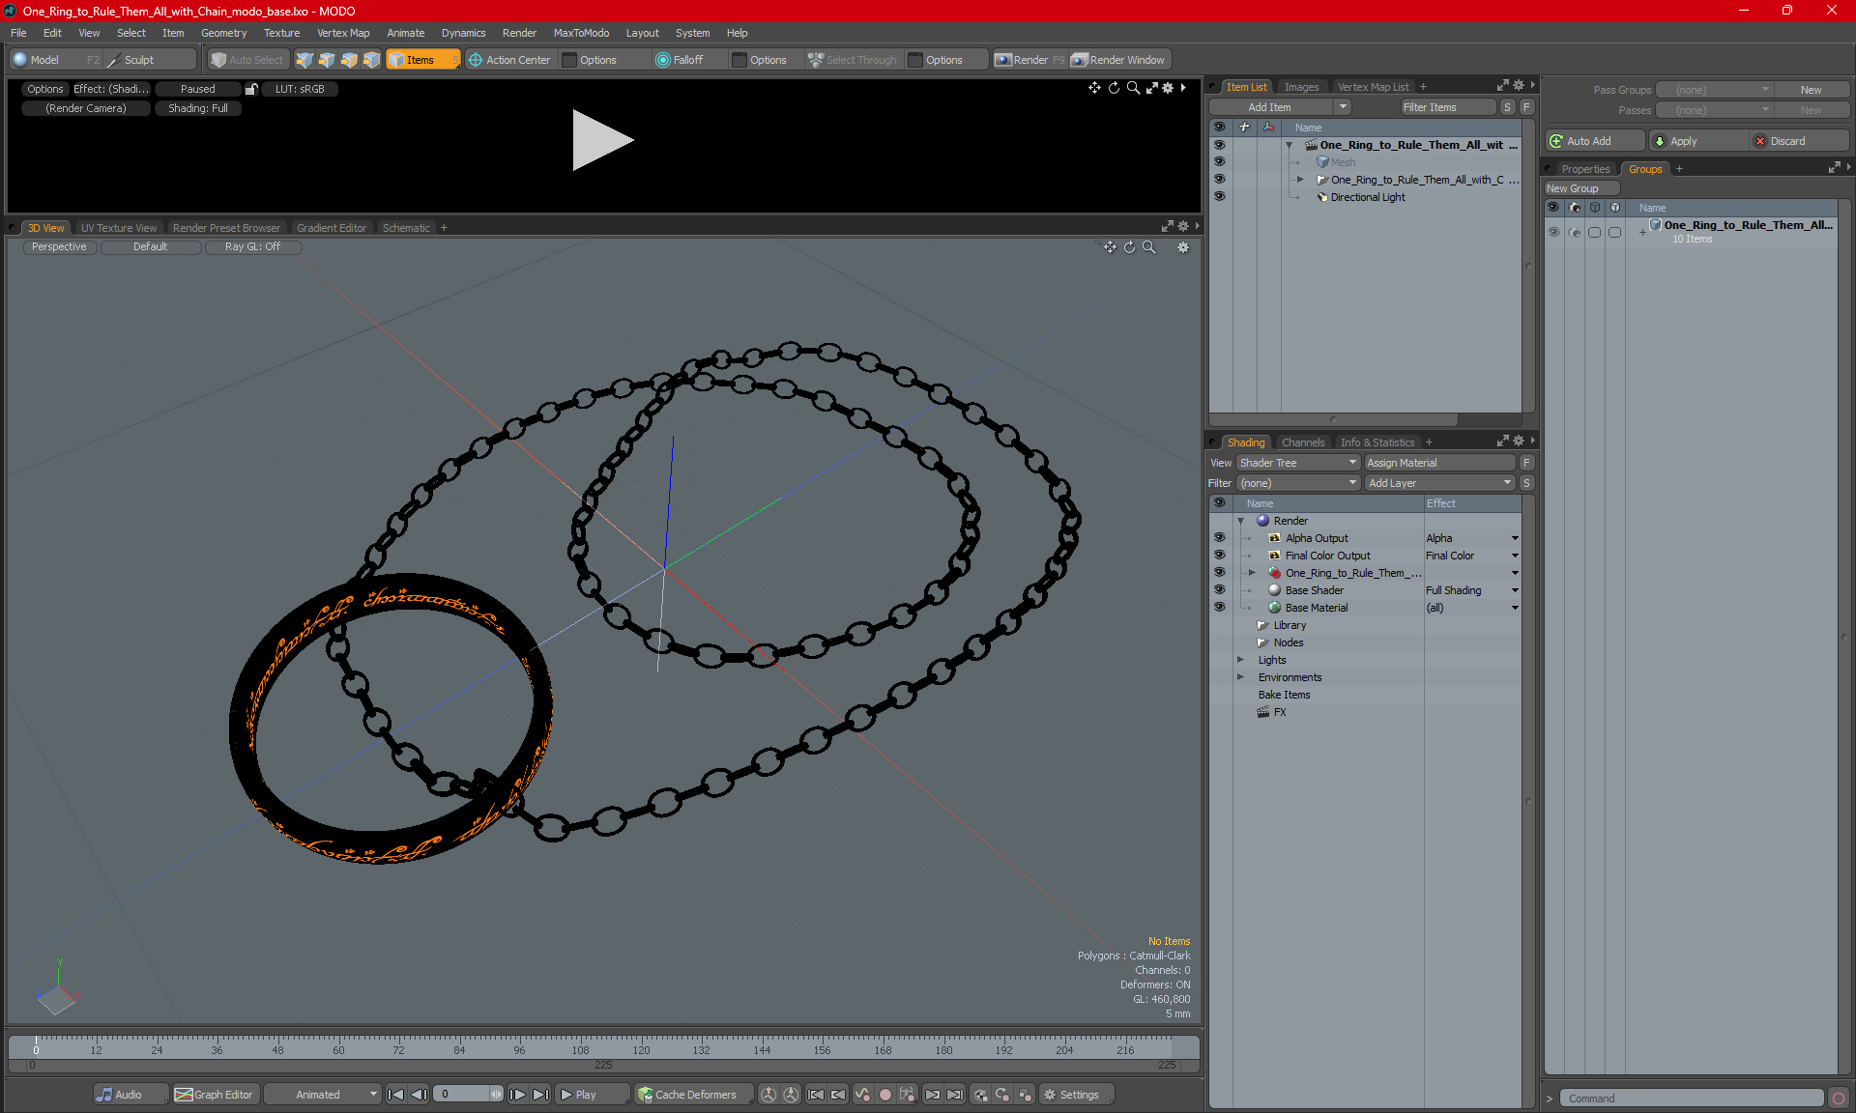This screenshot has width=1856, height=1113.
Task: Click preview render unlock padlock icon
Action: tap(251, 89)
